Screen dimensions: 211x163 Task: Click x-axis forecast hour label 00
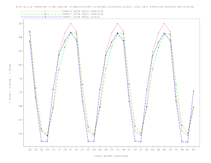(30, 150)
